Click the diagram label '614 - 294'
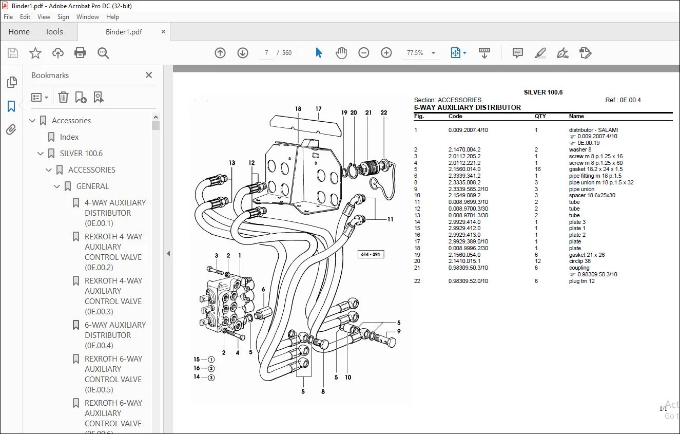This screenshot has height=434, width=680. 371,254
